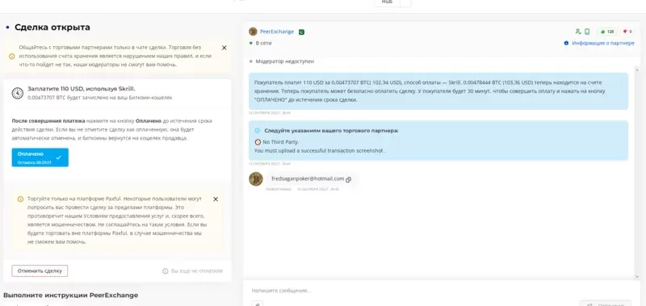
Task: Dismiss the escrow warning with X
Action: coord(224,48)
